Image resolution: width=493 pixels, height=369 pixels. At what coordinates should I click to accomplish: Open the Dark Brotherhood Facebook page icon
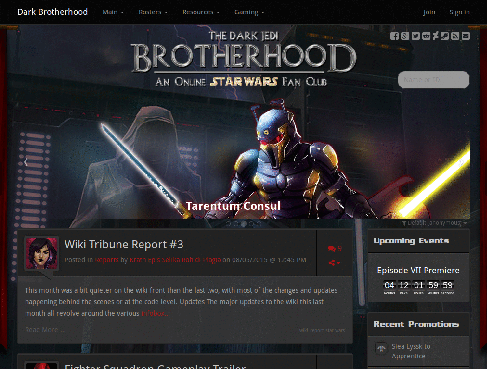coord(394,36)
